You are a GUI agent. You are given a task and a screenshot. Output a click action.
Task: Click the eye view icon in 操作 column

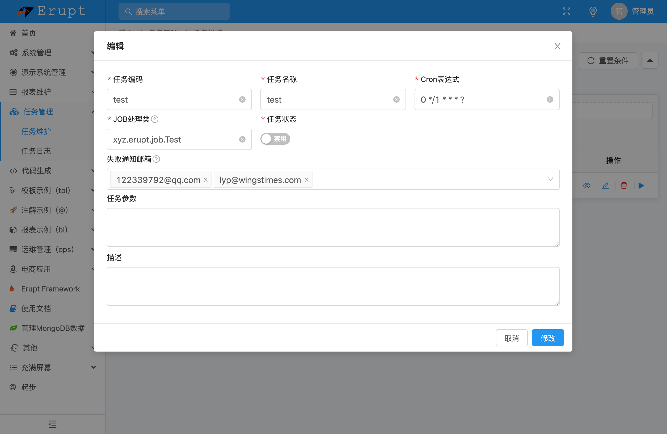[586, 185]
